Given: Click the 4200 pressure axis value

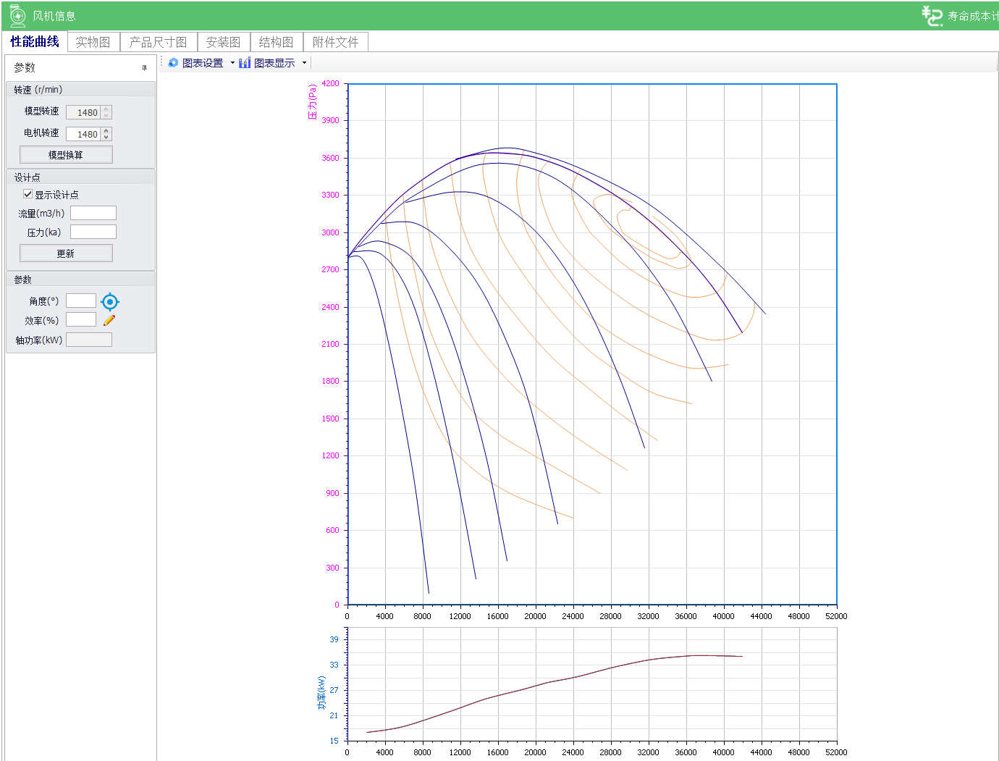Looking at the screenshot, I should tap(330, 83).
